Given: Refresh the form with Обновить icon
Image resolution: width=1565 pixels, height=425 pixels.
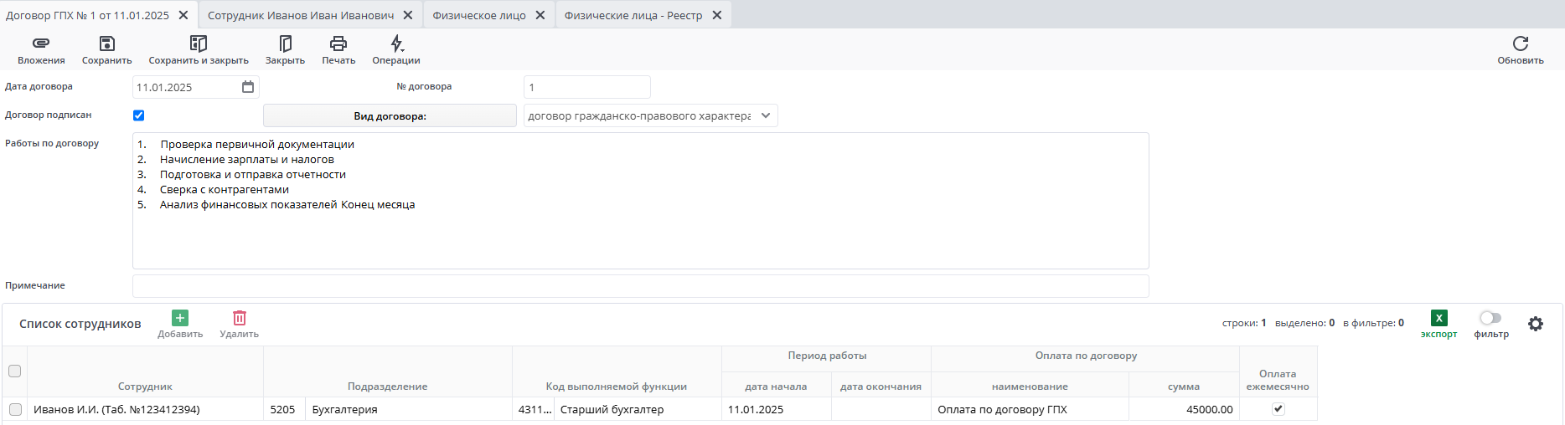Looking at the screenshot, I should coord(1520,44).
